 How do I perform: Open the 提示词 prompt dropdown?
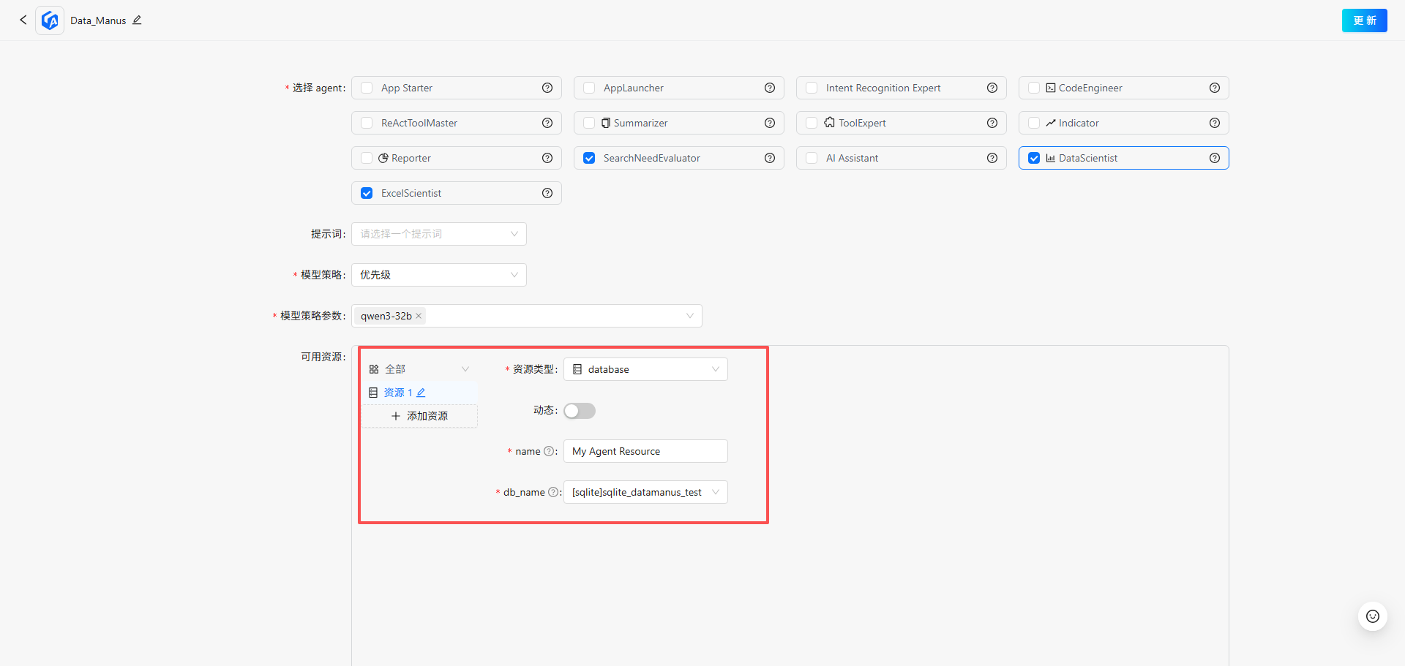click(438, 234)
